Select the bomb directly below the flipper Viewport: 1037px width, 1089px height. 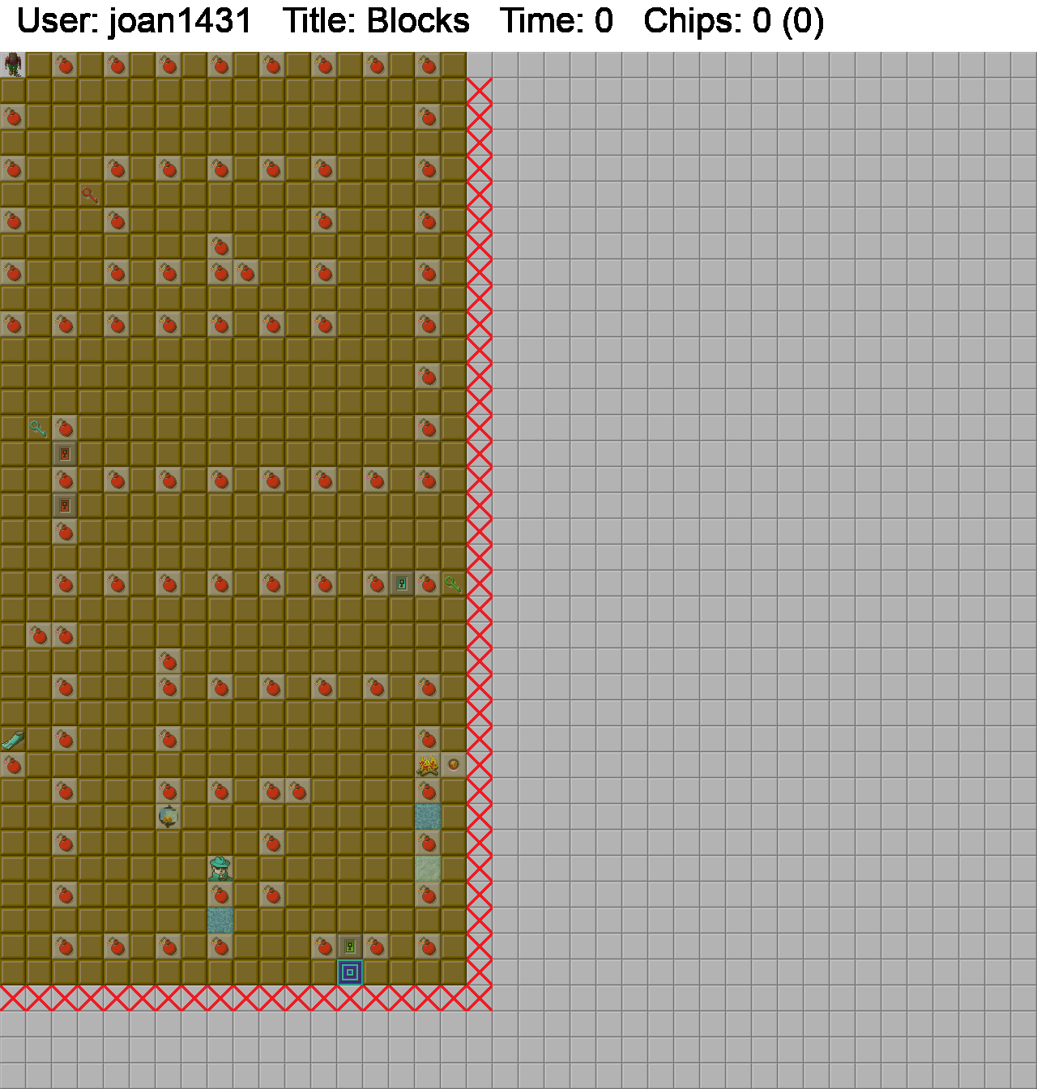pos(13,765)
